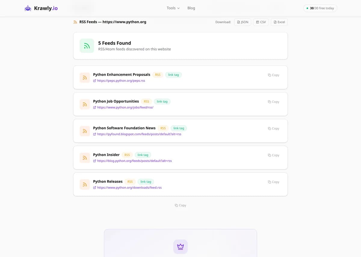Click the link tag badge on Python Insider
This screenshot has width=361, height=257.
pyautogui.click(x=143, y=155)
